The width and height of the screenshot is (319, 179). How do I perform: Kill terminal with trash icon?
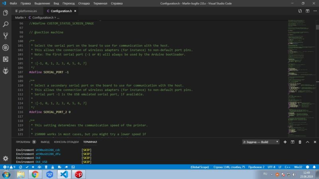pyautogui.click(x=300, y=142)
